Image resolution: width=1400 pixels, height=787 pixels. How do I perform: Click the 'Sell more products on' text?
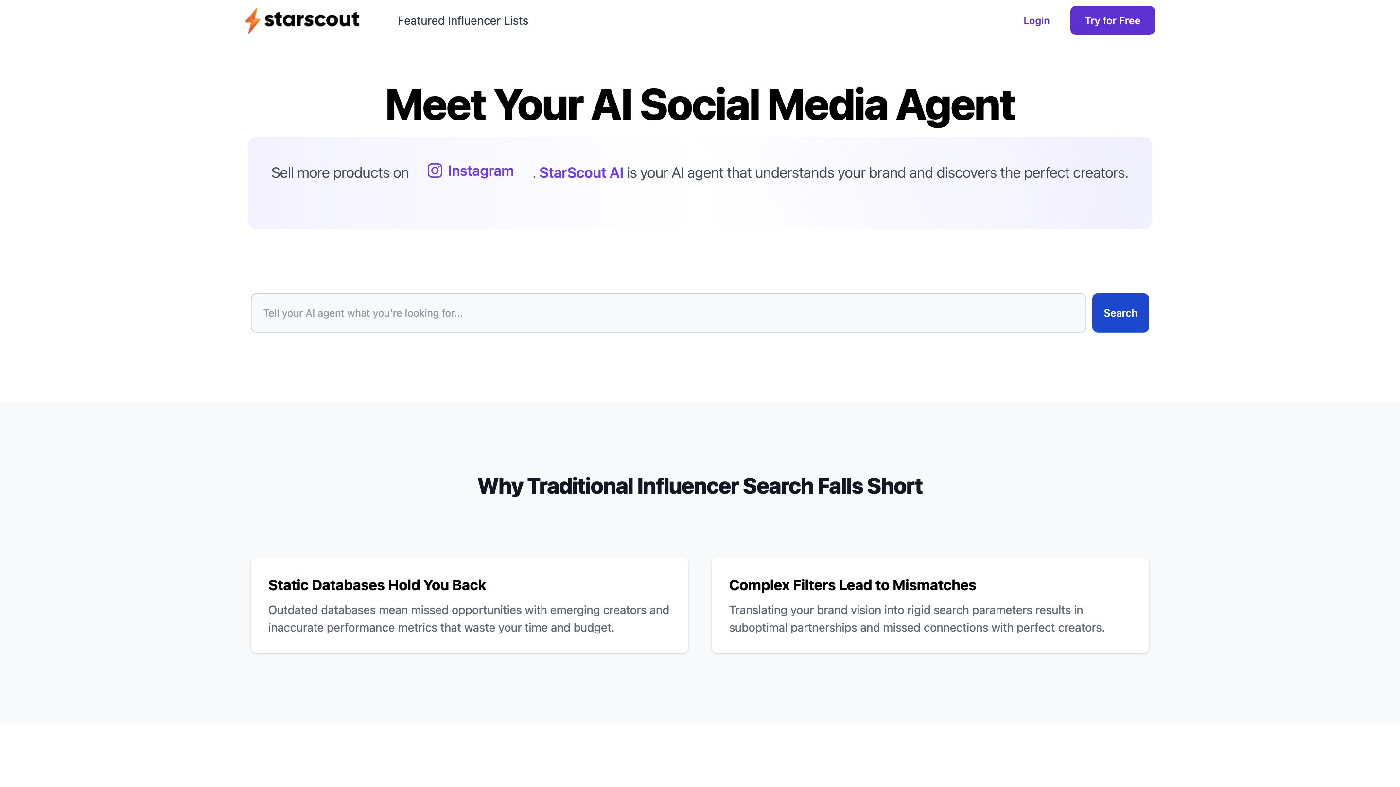click(340, 173)
